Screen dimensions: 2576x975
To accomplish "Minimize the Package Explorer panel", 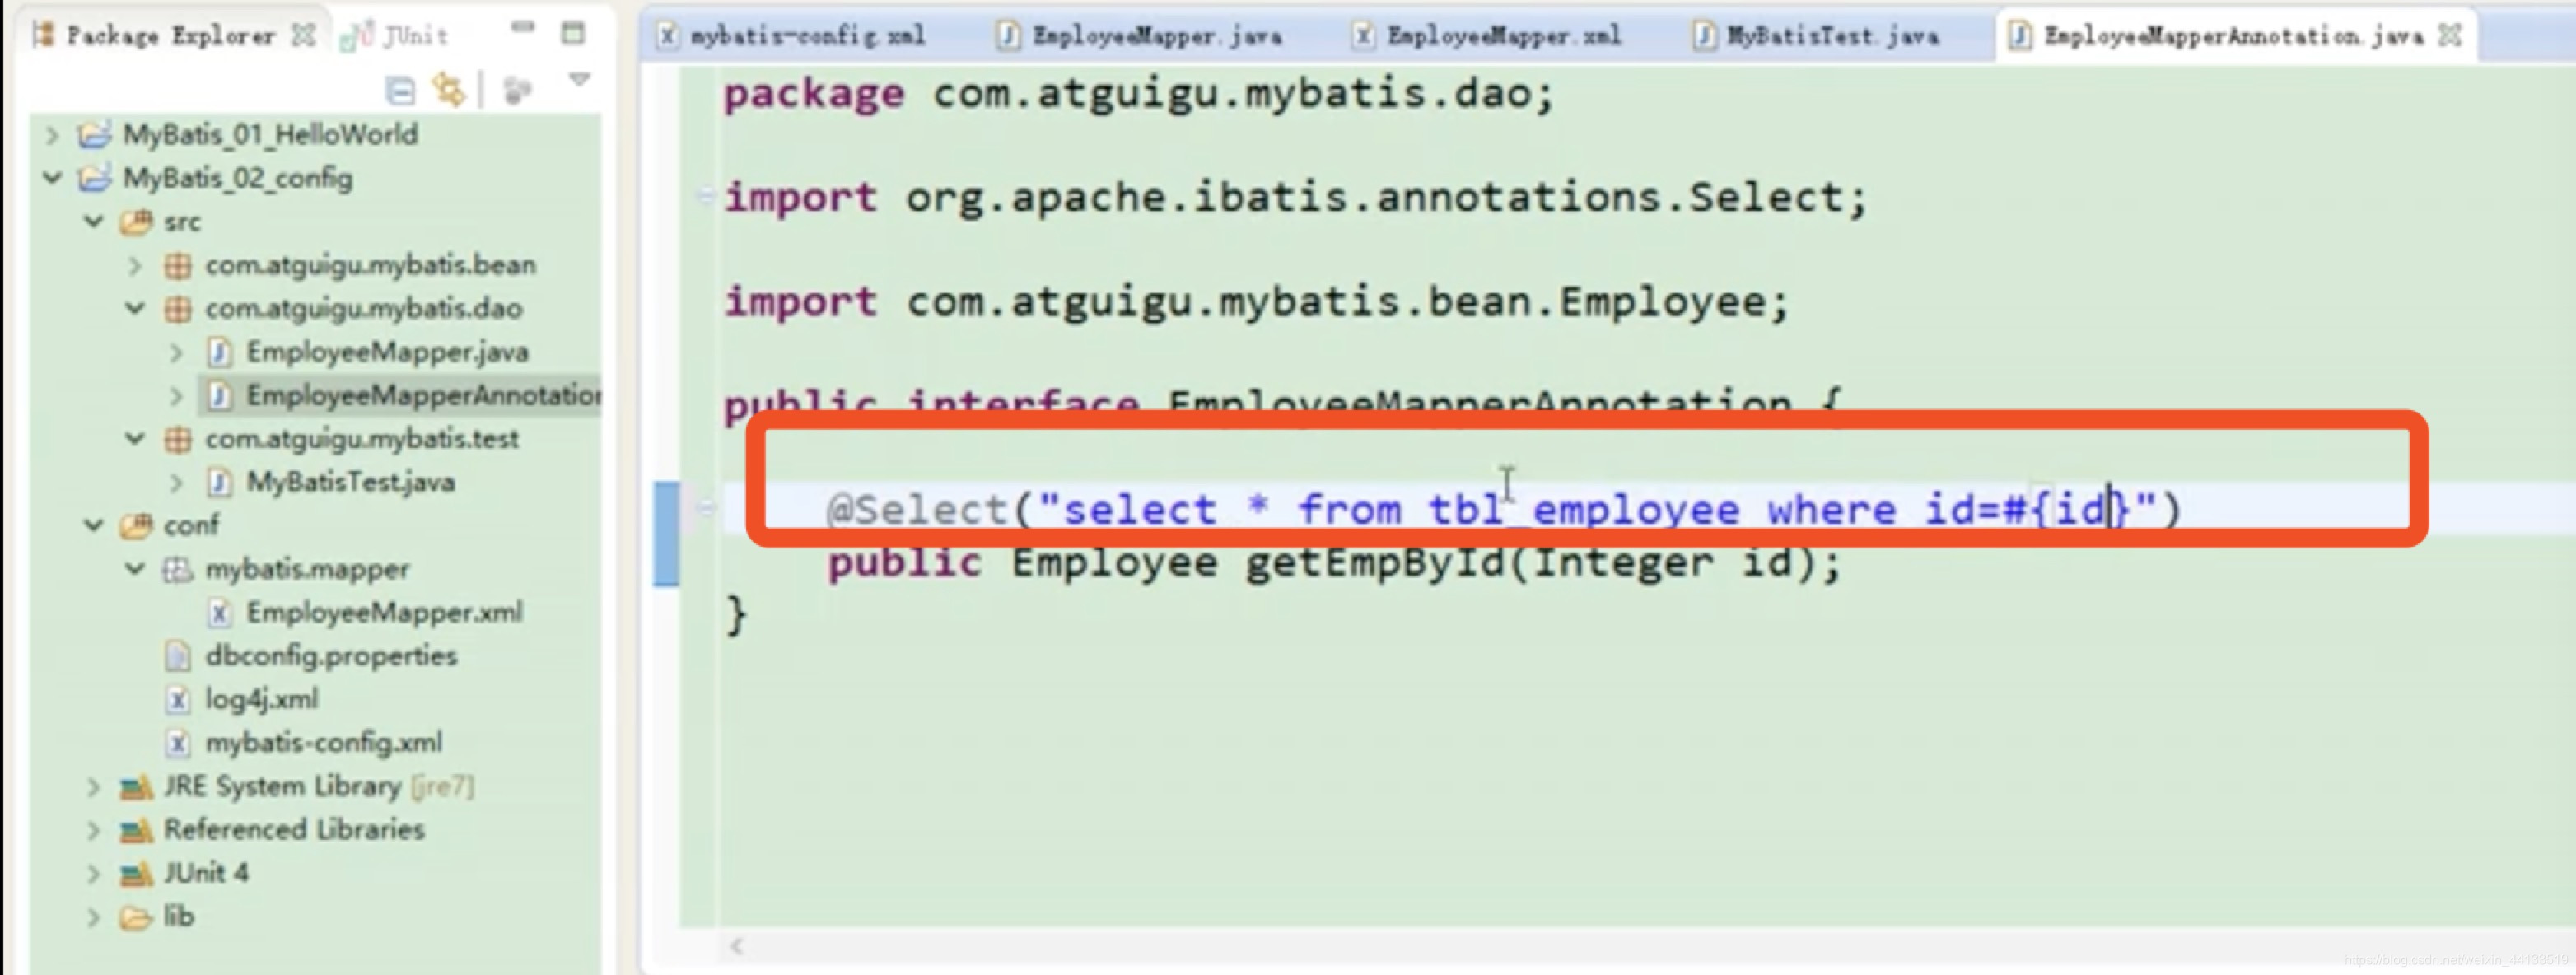I will 523,27.
